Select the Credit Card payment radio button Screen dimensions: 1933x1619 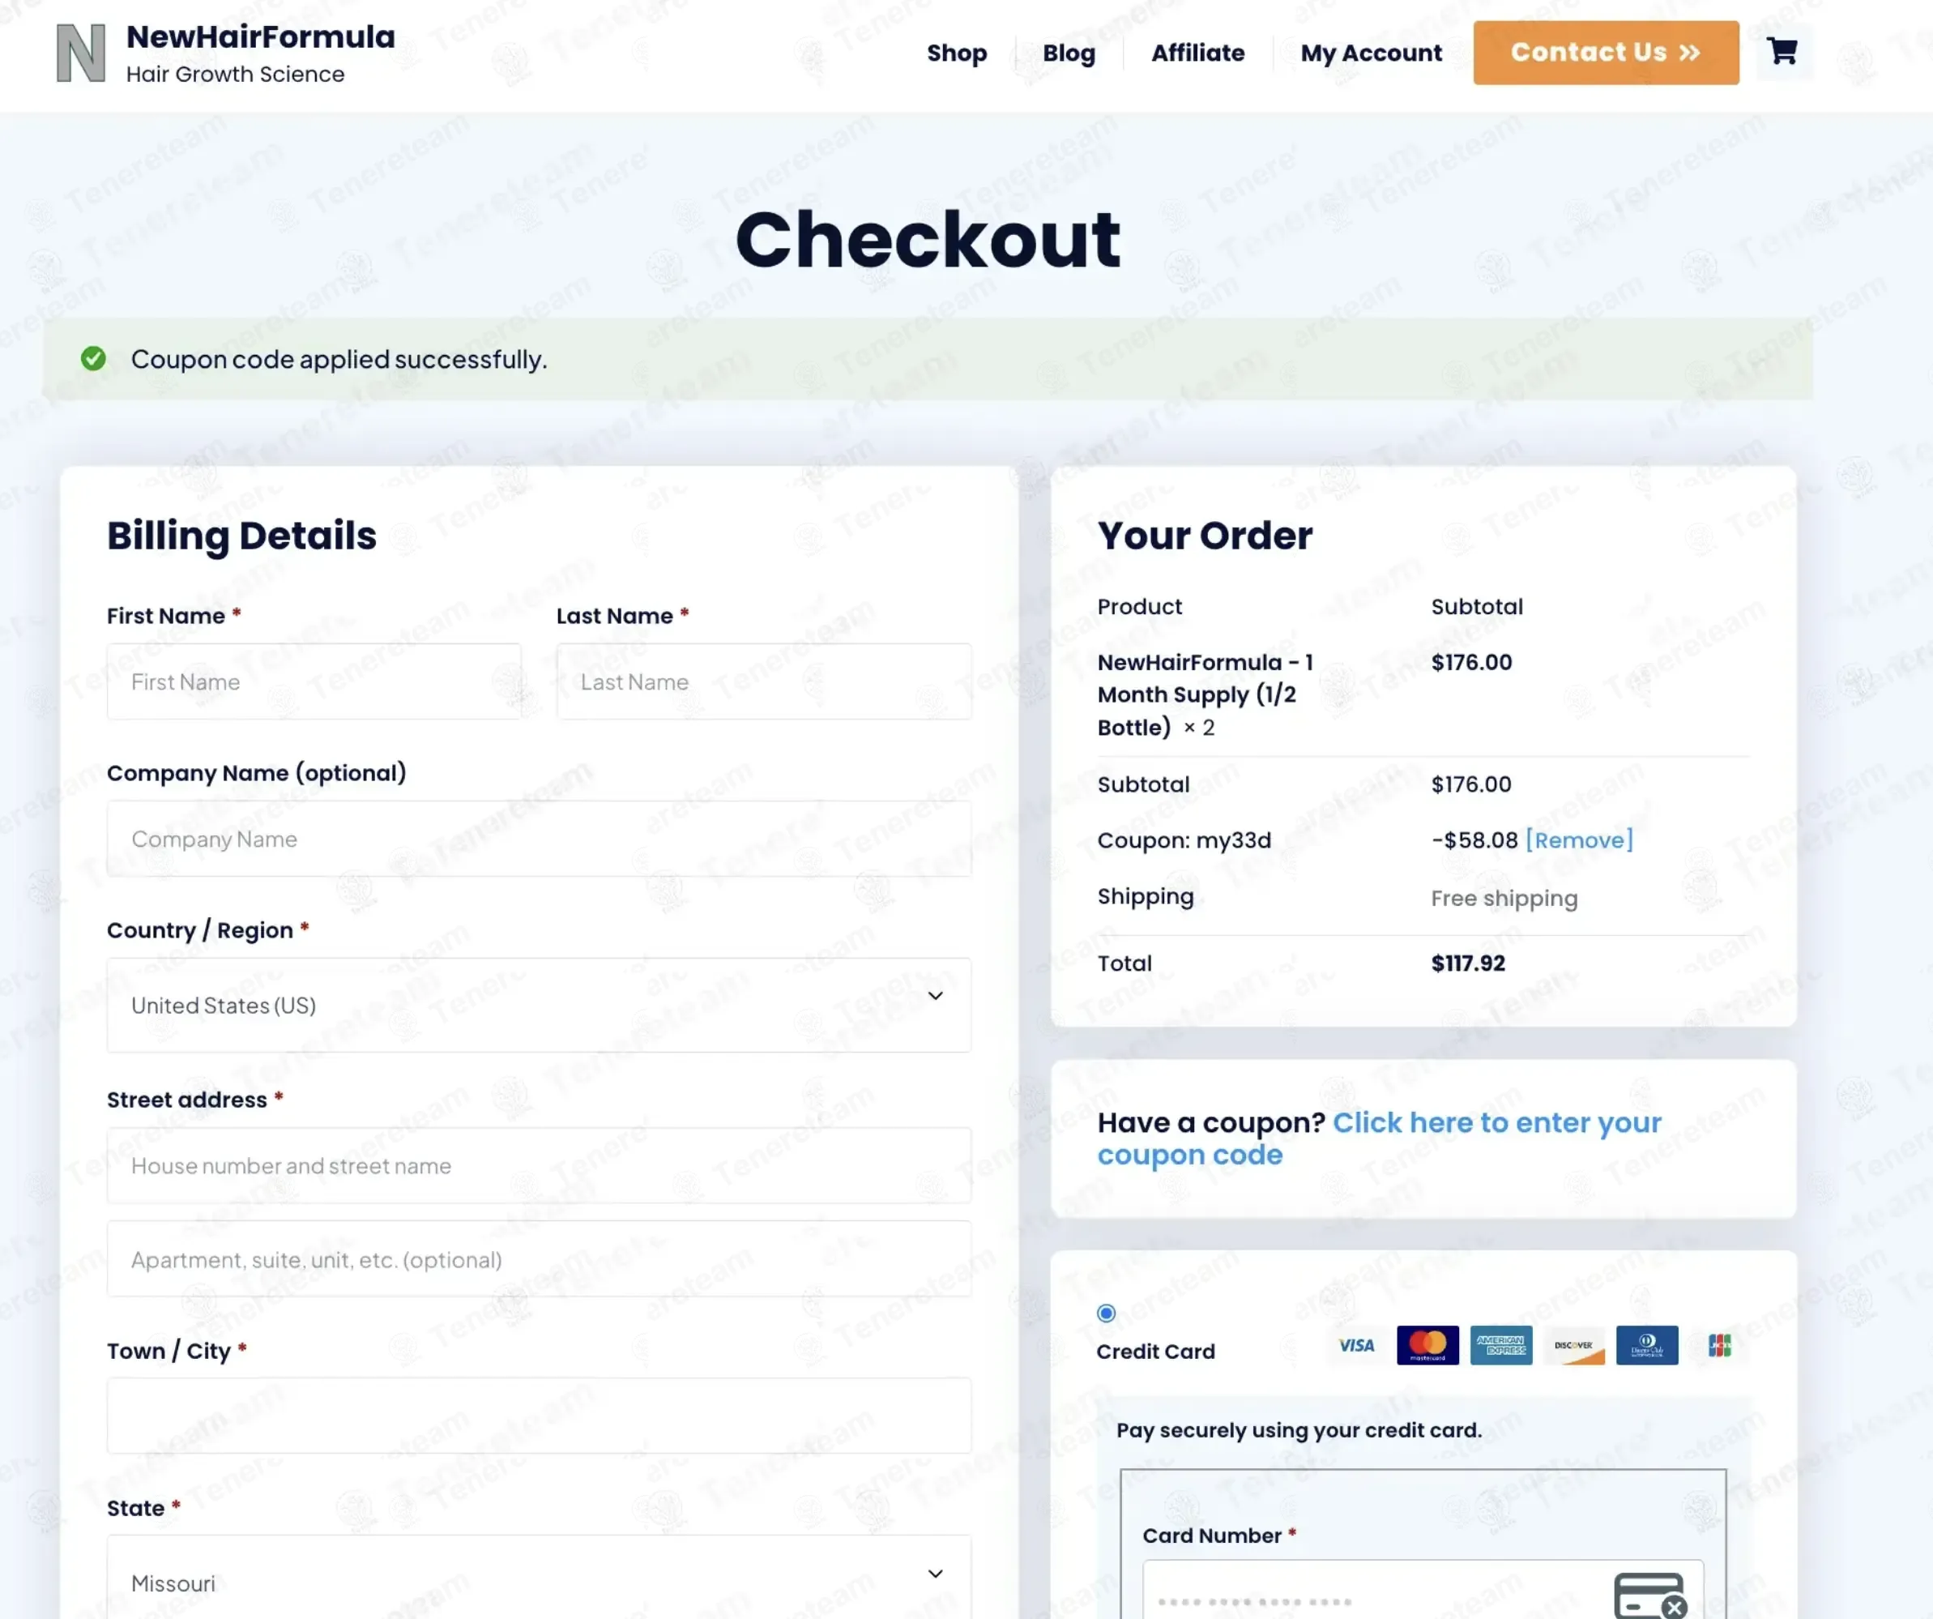coord(1107,1314)
